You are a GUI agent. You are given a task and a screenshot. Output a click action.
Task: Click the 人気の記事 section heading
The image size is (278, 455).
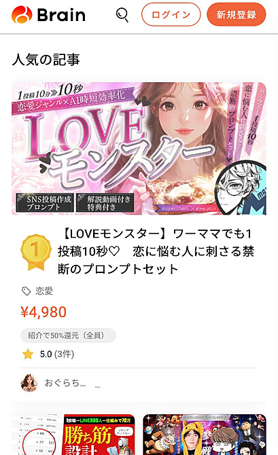point(46,60)
